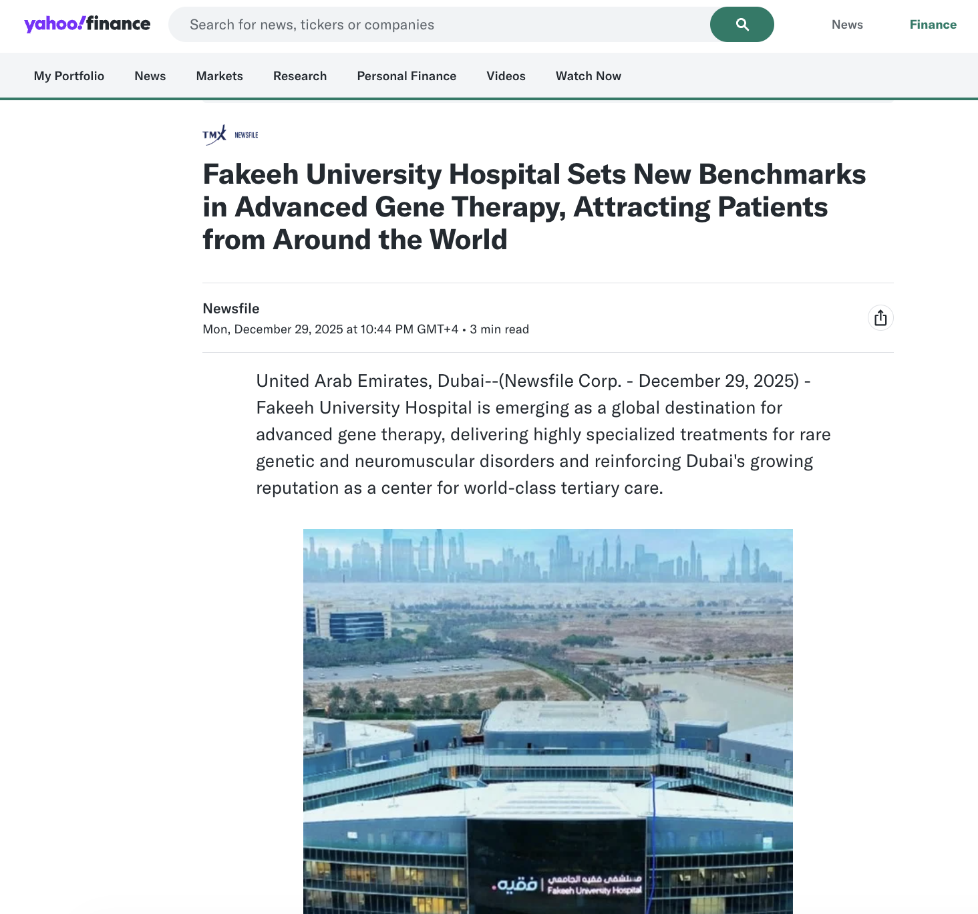Click the Fakeeh gene therapy article headline
The image size is (978, 914).
[x=534, y=207]
